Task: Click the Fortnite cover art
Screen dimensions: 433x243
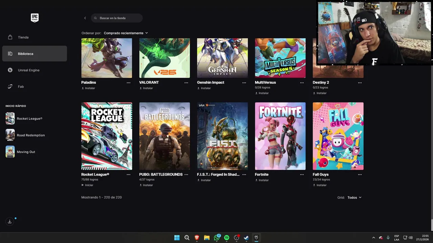Action: coord(280,136)
